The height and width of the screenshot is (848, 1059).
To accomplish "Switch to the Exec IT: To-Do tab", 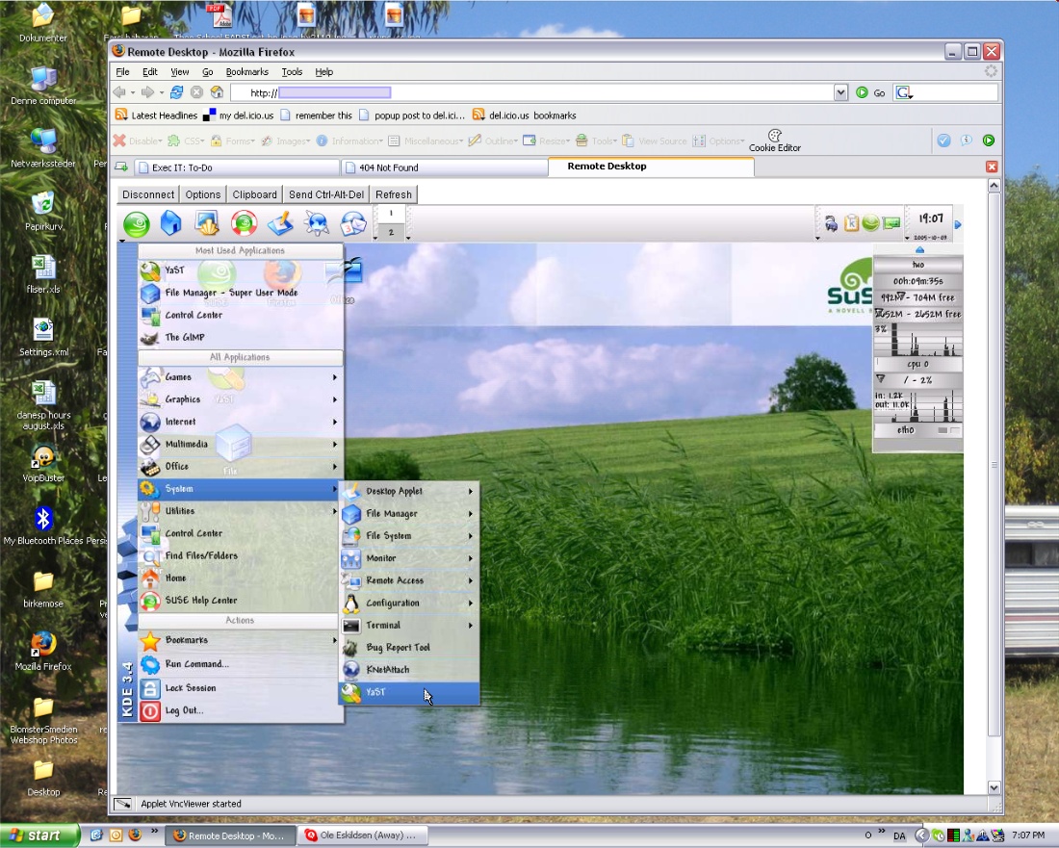I will [237, 167].
